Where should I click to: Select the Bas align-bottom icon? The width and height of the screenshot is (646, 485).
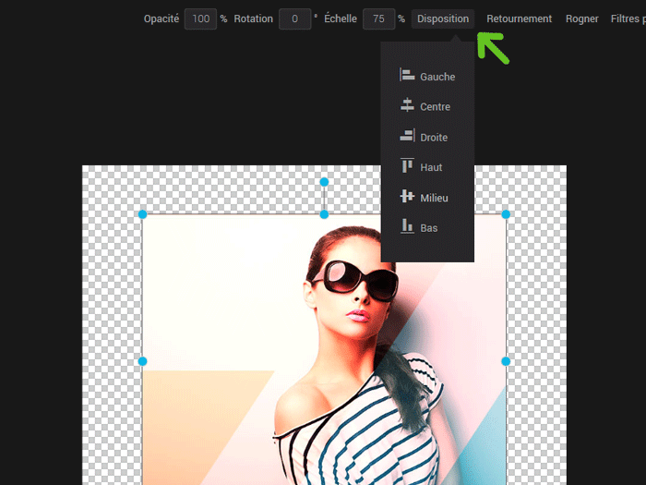407,227
